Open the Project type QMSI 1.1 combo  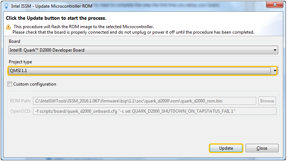143,71
